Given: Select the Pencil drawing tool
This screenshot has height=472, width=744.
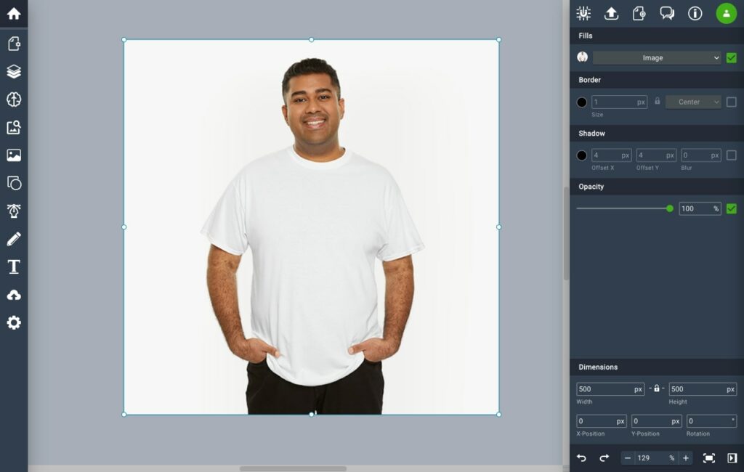Looking at the screenshot, I should coord(13,238).
